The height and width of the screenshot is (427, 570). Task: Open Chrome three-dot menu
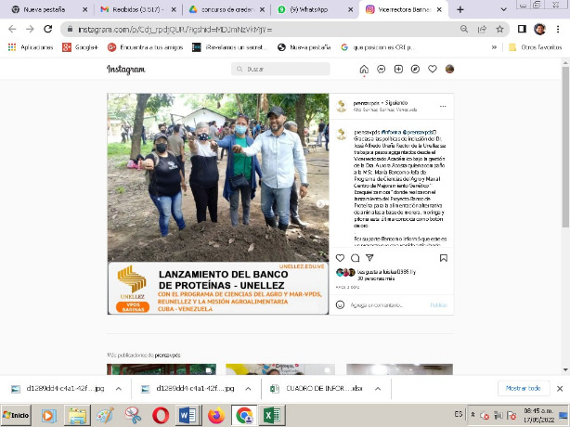[558, 29]
